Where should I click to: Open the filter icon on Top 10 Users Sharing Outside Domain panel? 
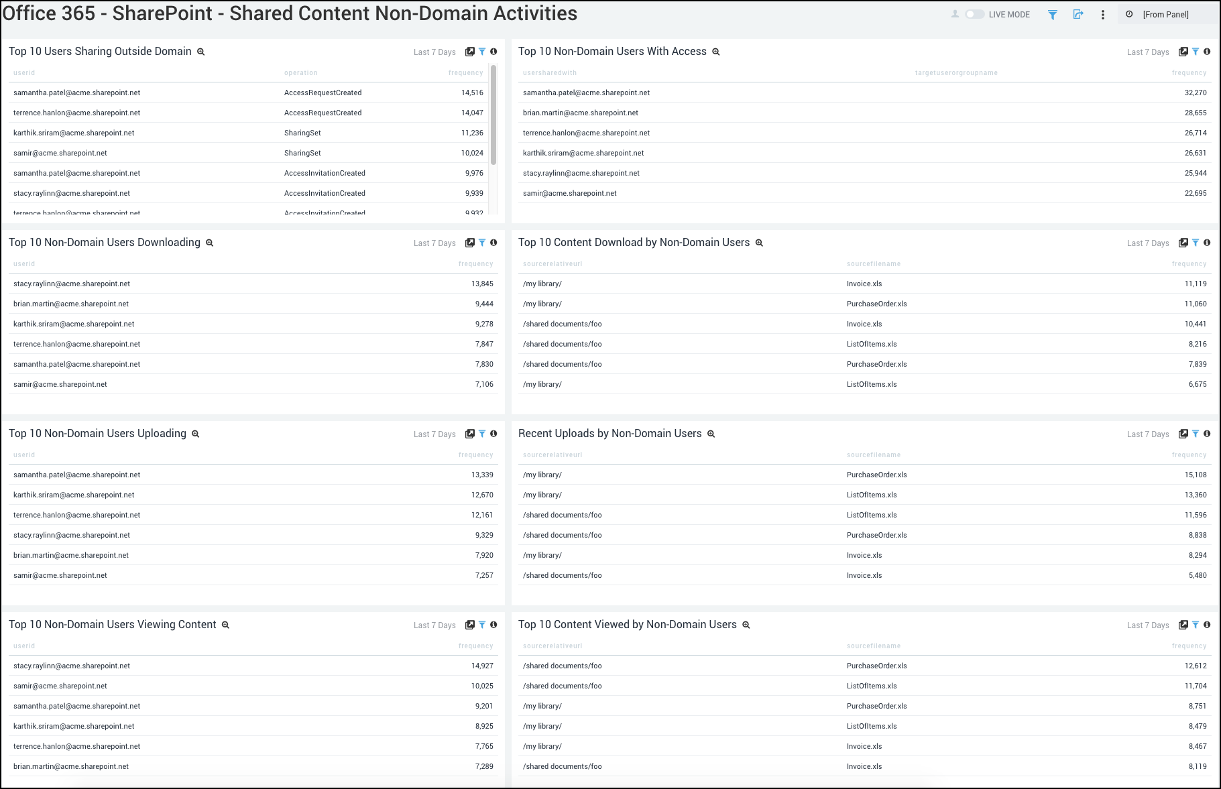click(481, 51)
